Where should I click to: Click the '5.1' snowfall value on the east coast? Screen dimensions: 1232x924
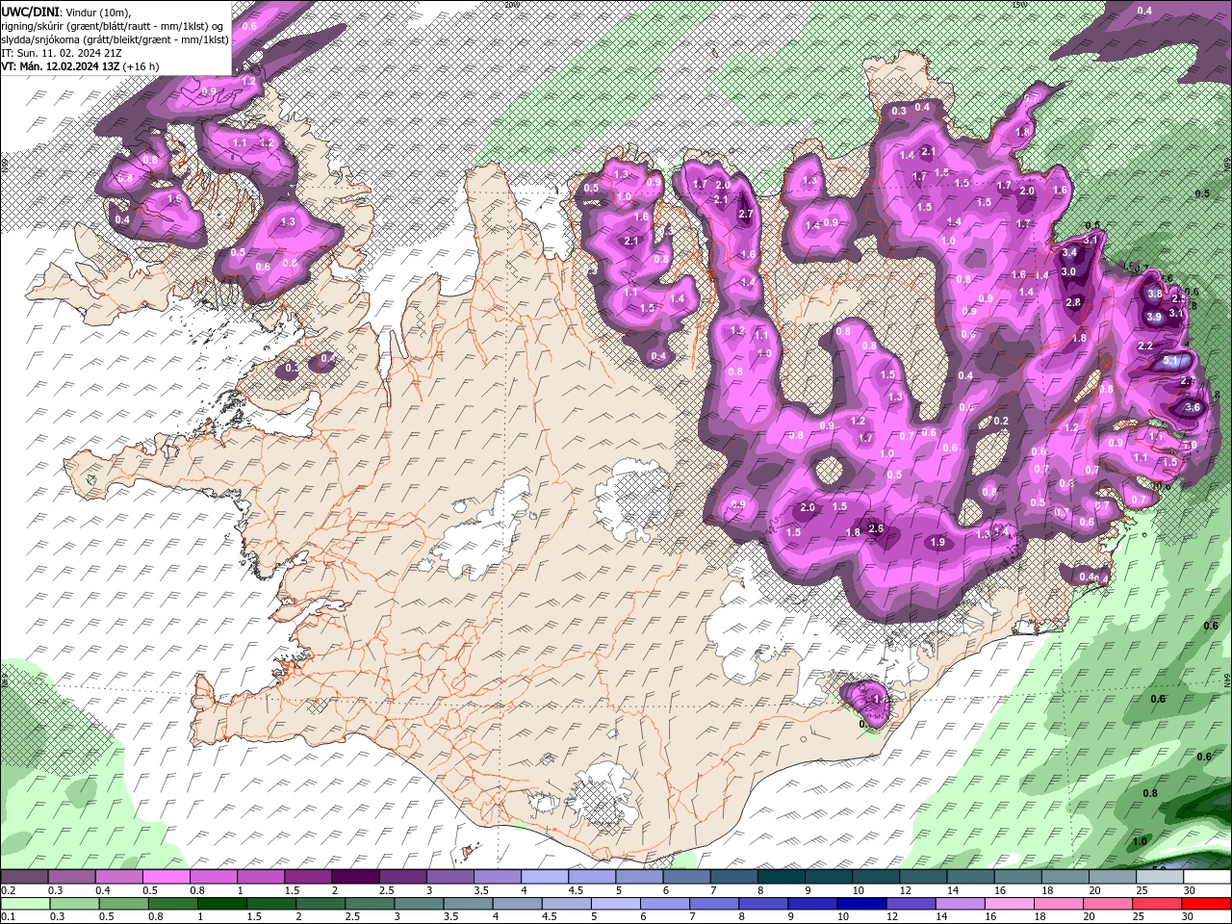(1170, 360)
